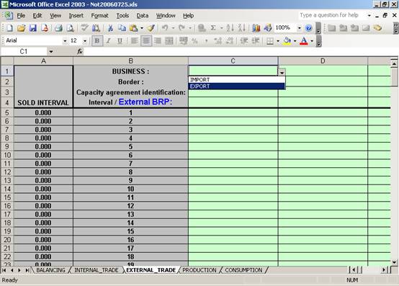Toggle Bold formatting
The height and width of the screenshot is (286, 399).
(x=97, y=41)
